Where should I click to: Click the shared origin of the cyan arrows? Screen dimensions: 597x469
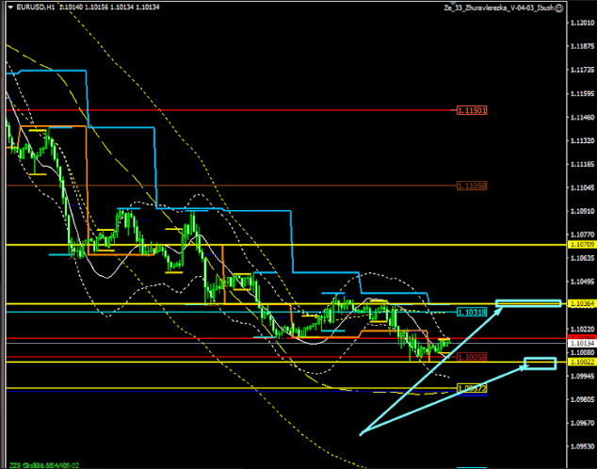pyautogui.click(x=360, y=434)
